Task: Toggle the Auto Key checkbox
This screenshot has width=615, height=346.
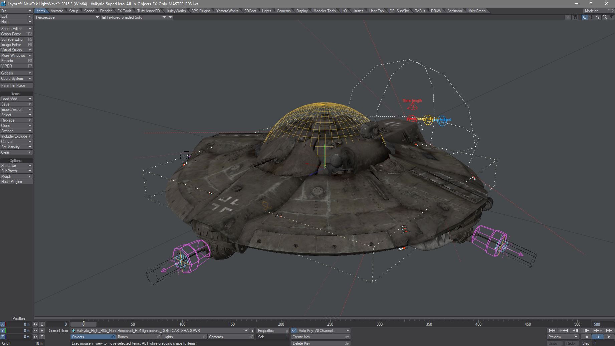Action: coord(294,331)
